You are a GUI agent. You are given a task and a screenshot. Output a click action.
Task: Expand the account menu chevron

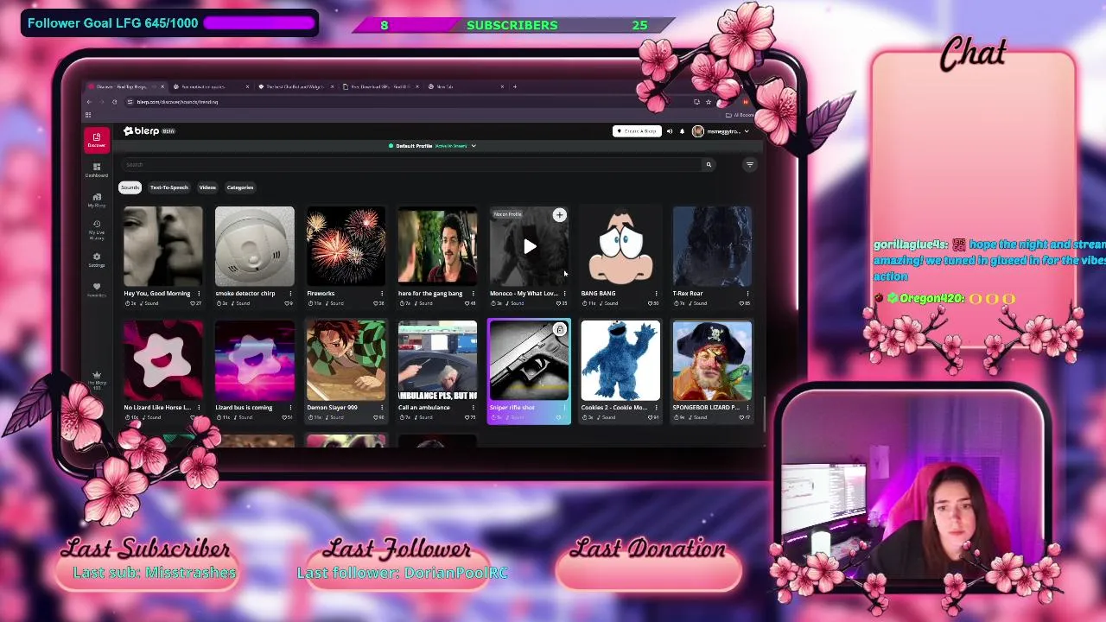pos(747,131)
